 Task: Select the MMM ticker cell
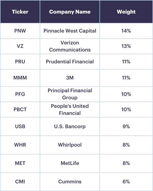20,78
